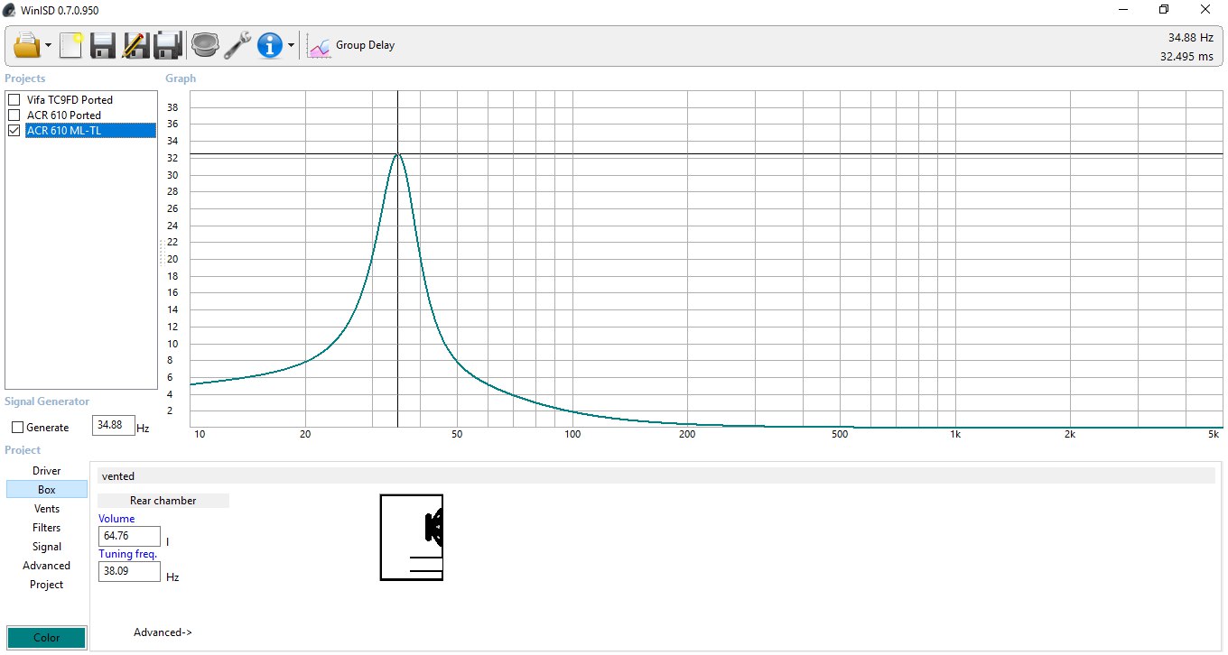1228x655 pixels.
Task: Click the Volume input field
Action: [129, 536]
